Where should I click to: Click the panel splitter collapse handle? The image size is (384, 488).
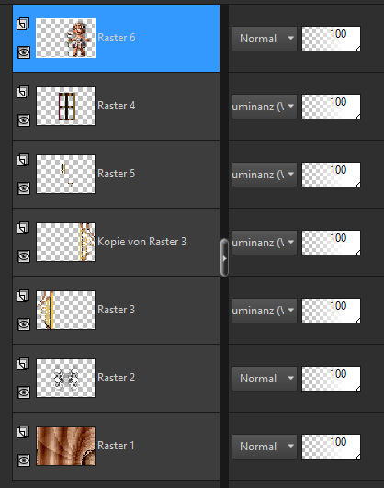pyautogui.click(x=224, y=257)
